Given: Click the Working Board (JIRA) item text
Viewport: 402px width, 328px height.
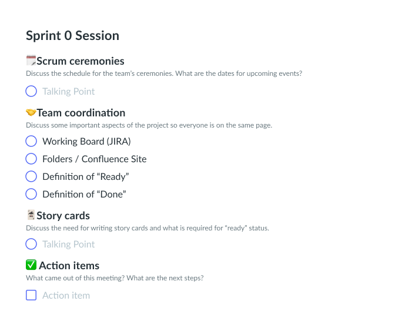Looking at the screenshot, I should (x=86, y=142).
